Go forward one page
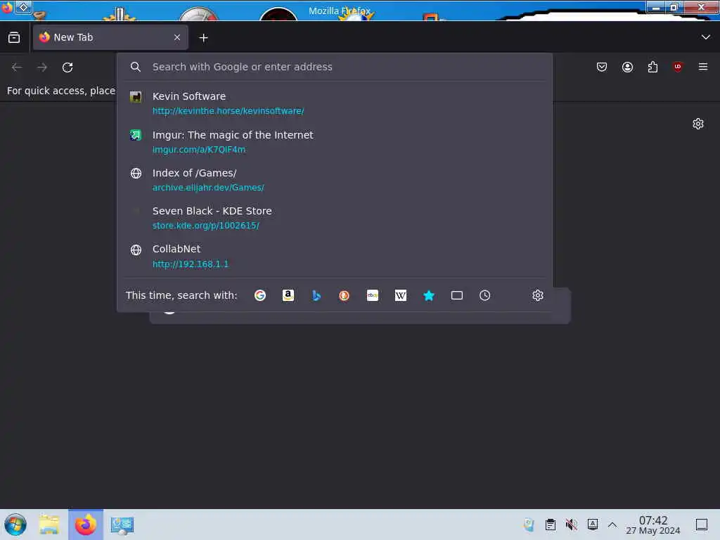The width and height of the screenshot is (720, 540). pos(42,67)
